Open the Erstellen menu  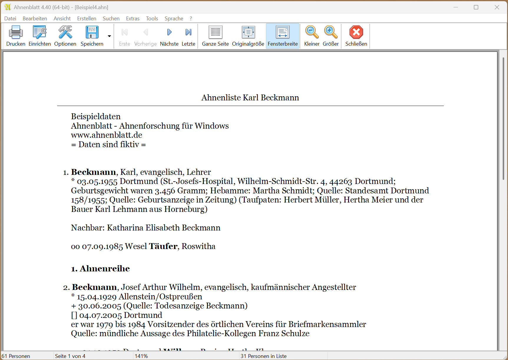[87, 19]
